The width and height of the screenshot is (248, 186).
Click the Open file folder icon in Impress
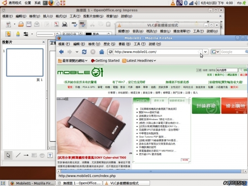click(21, 24)
